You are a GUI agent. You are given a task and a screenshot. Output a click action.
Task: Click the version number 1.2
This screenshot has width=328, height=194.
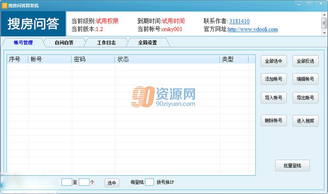click(99, 29)
